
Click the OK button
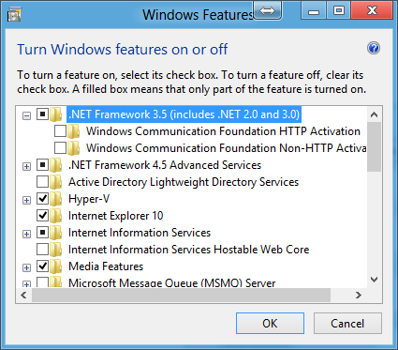point(270,323)
